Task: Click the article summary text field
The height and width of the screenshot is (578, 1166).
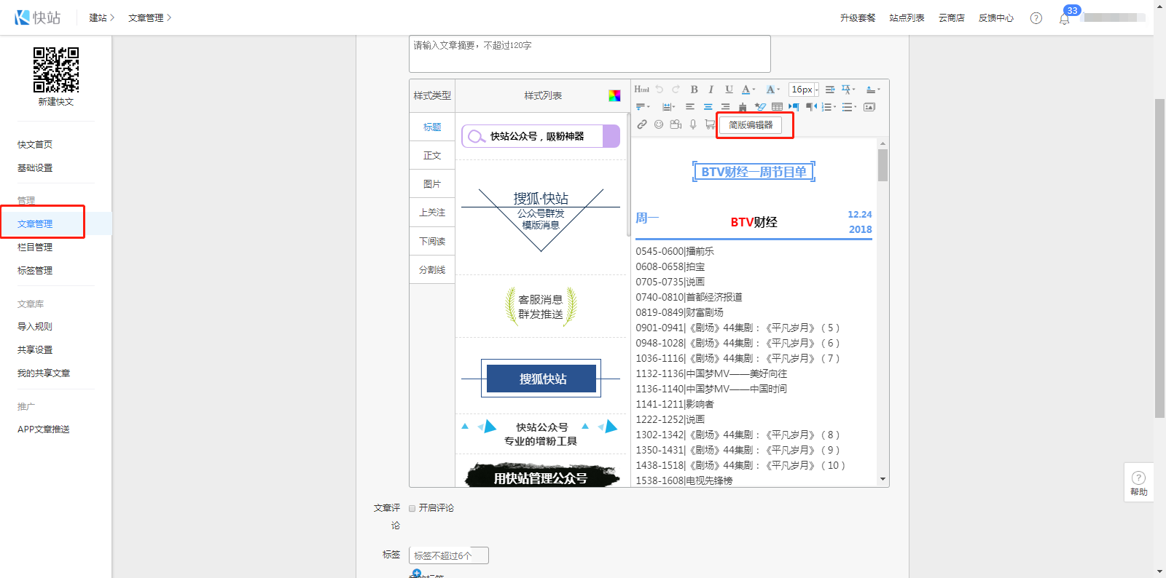Action: 589,54
